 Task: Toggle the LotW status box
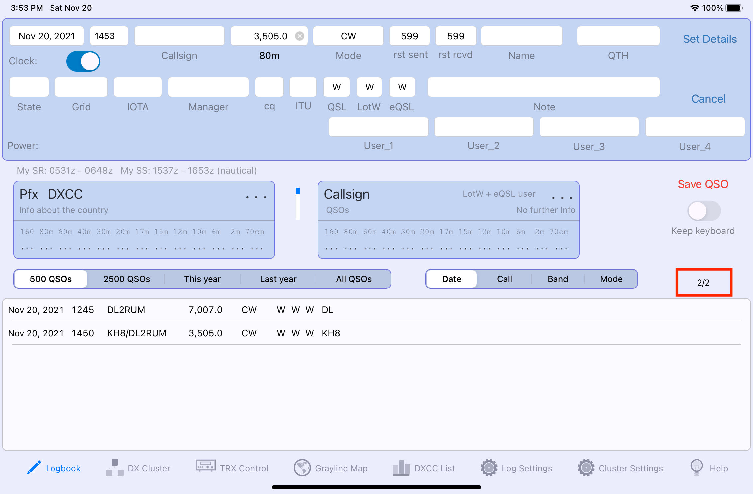pyautogui.click(x=369, y=87)
